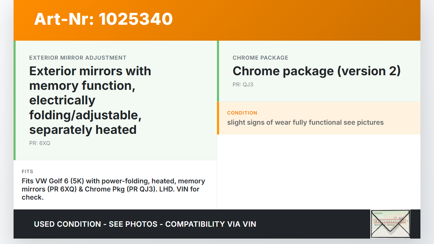Click the exterior mirrors memory function title

(90, 100)
